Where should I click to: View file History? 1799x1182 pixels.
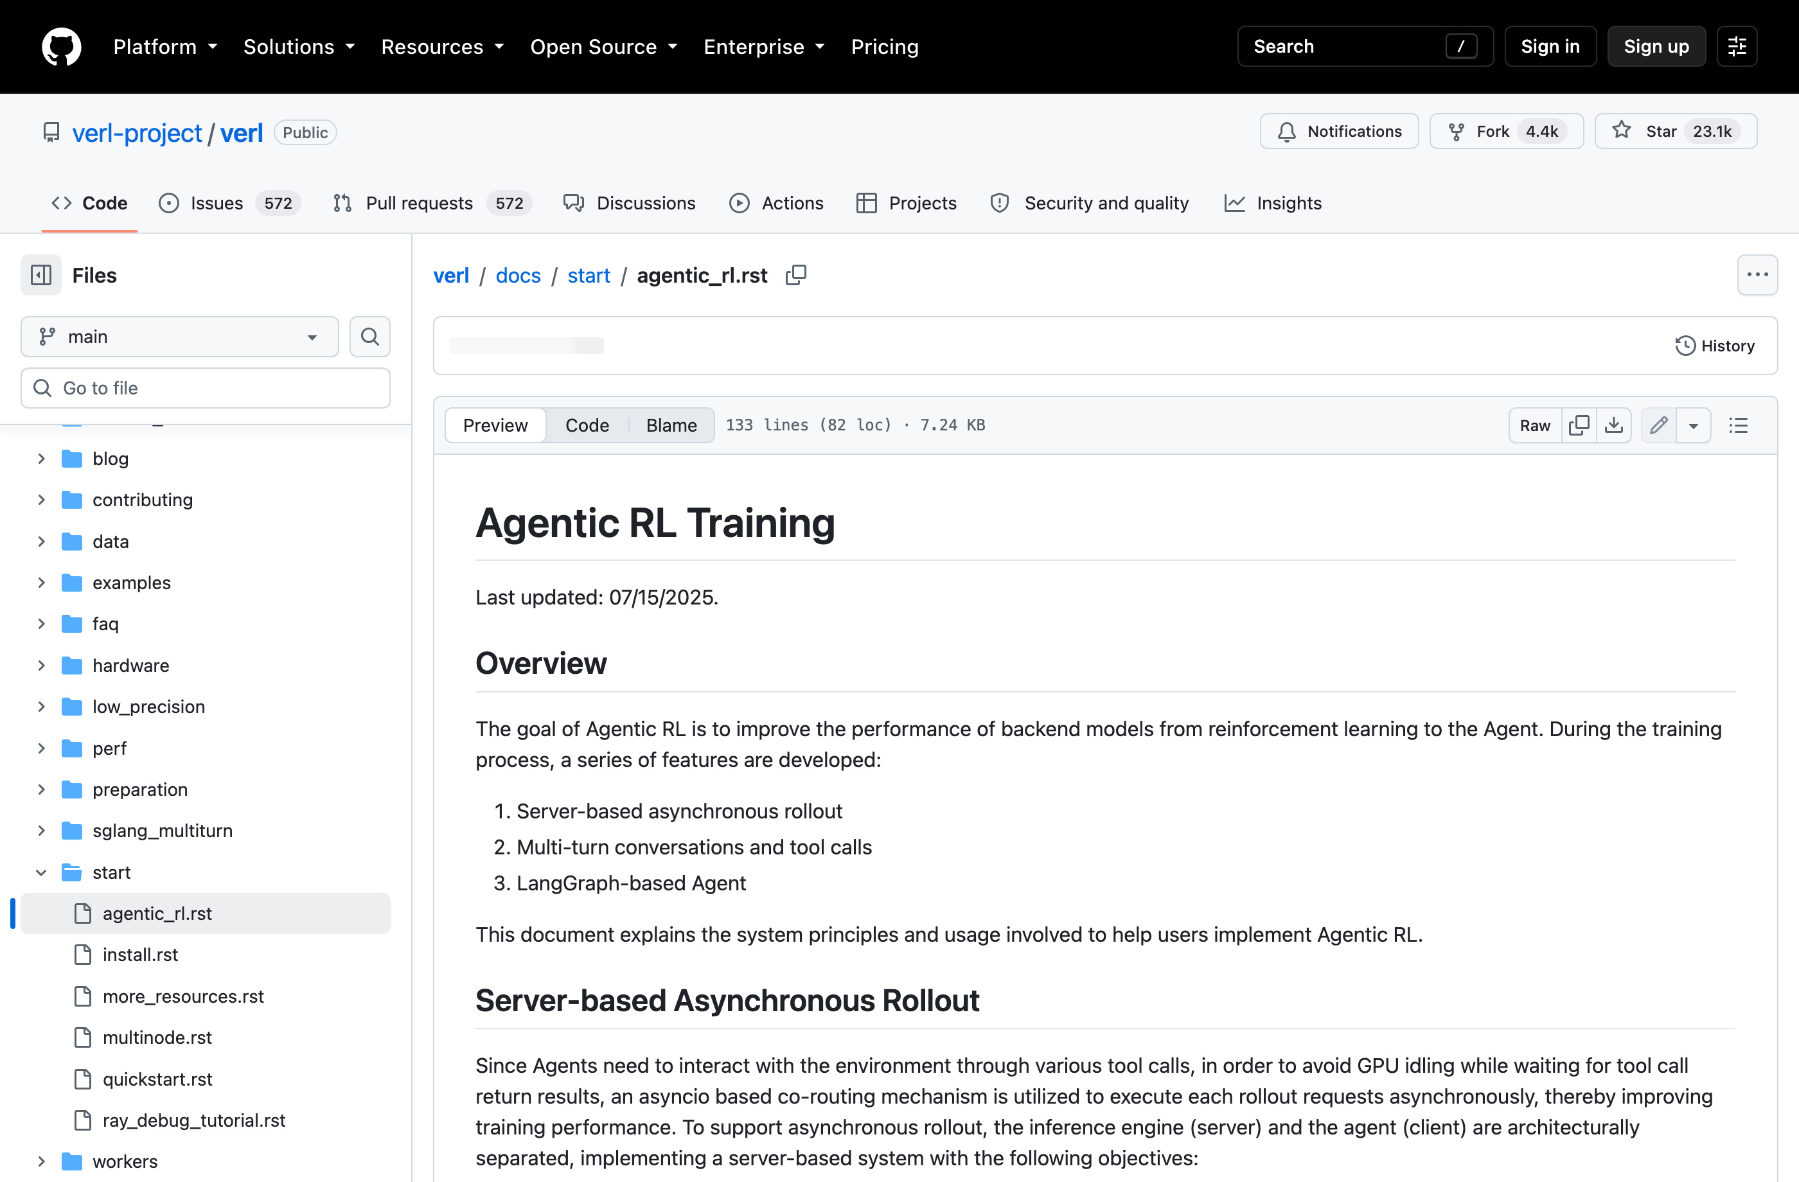tap(1714, 346)
